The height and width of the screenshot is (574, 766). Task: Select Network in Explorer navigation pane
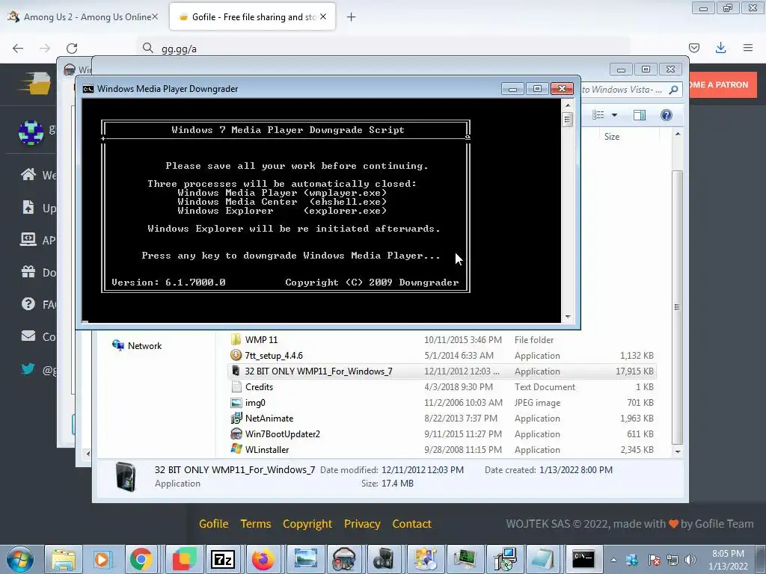pyautogui.click(x=137, y=345)
